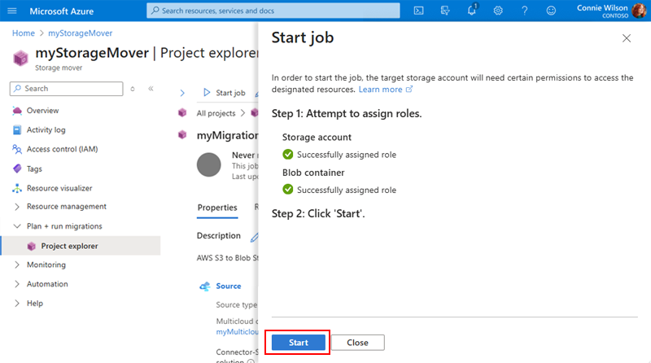Click the Overview cloud icon
The image size is (651, 363).
click(17, 111)
